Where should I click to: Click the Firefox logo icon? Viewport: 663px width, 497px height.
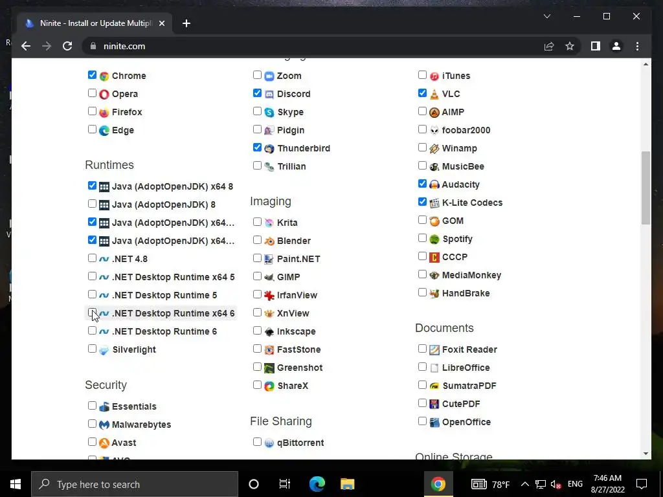coord(104,113)
